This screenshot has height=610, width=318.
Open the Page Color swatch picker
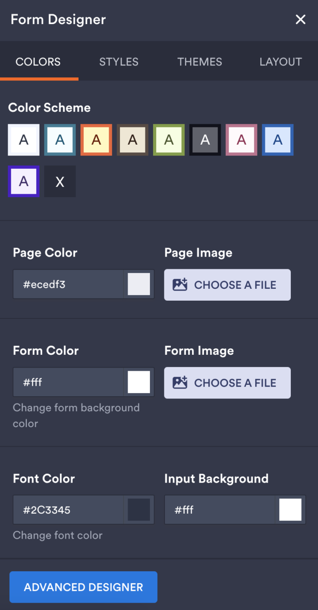tap(139, 284)
